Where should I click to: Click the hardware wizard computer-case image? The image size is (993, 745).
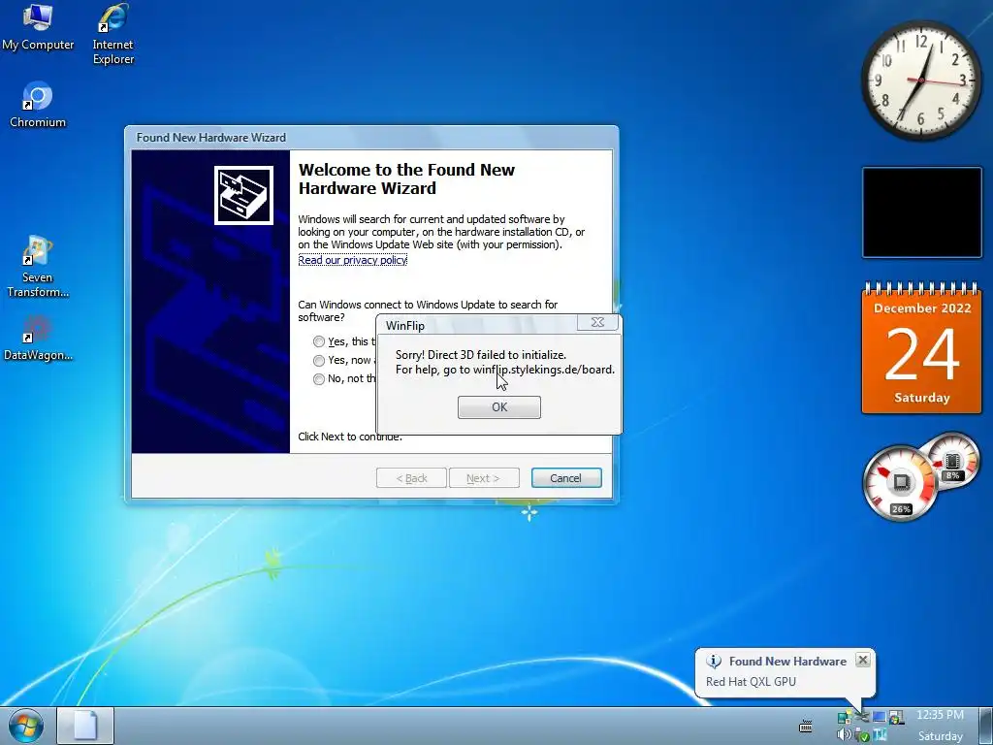tap(243, 195)
